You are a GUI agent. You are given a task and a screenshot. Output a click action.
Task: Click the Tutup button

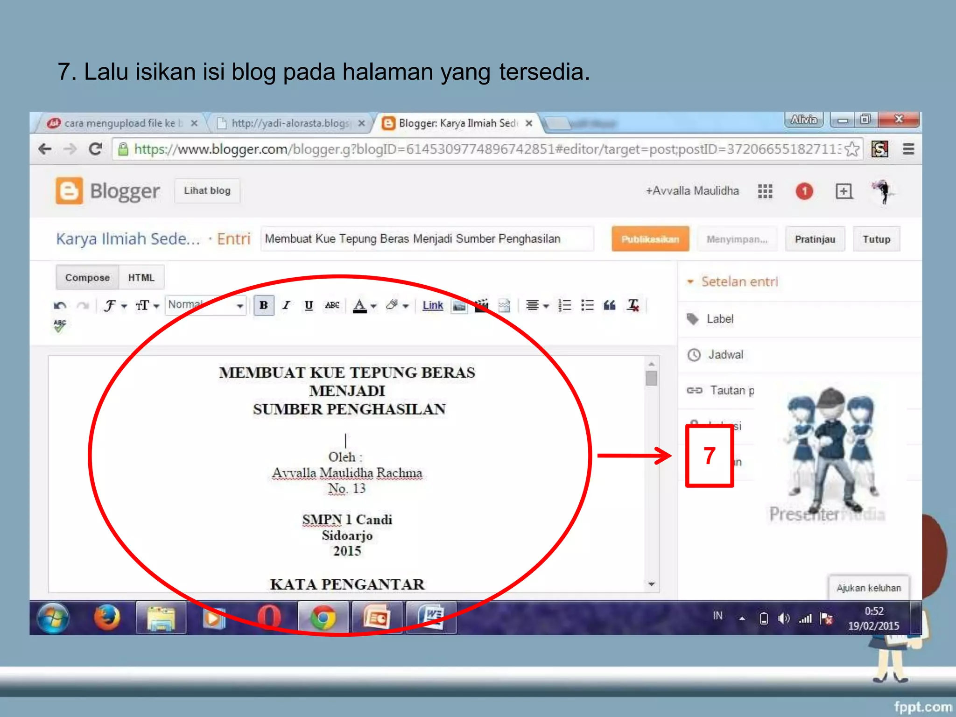876,239
